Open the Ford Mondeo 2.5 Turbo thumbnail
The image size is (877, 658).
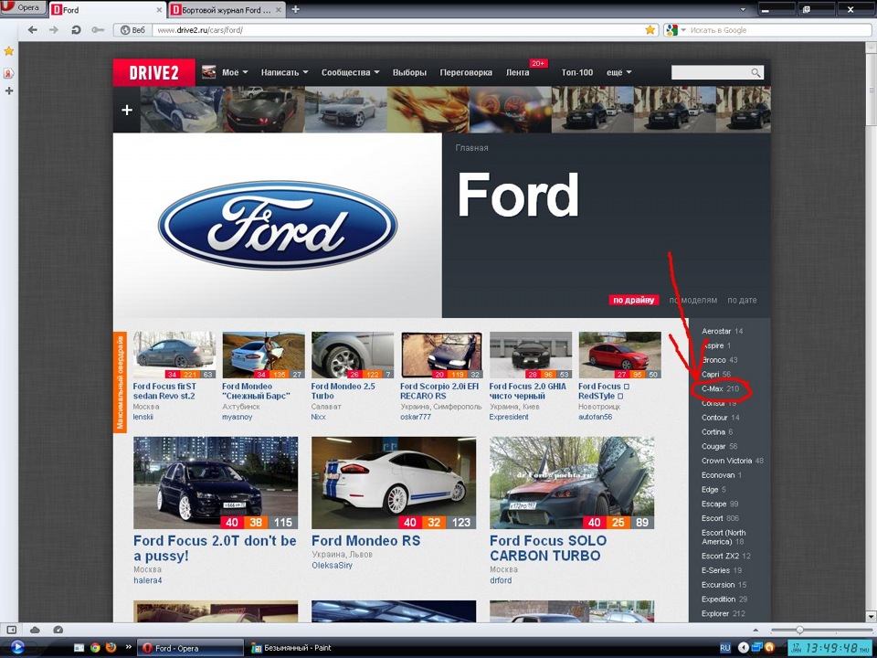tap(353, 355)
